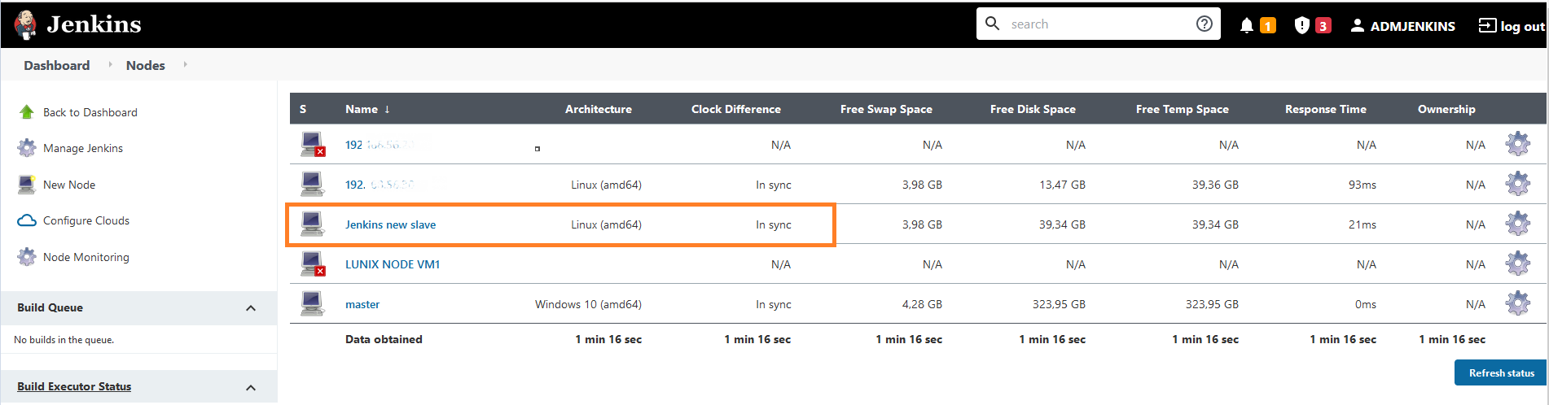Screen dimensions: 1549x405
Task: Open the Jenkins new slave node link
Action: coord(390,224)
